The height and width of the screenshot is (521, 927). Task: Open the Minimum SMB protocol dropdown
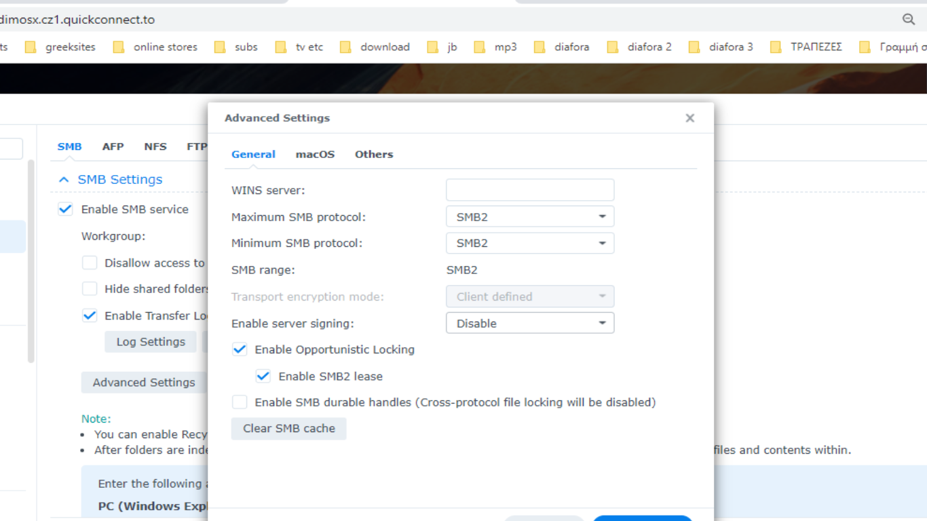(529, 243)
